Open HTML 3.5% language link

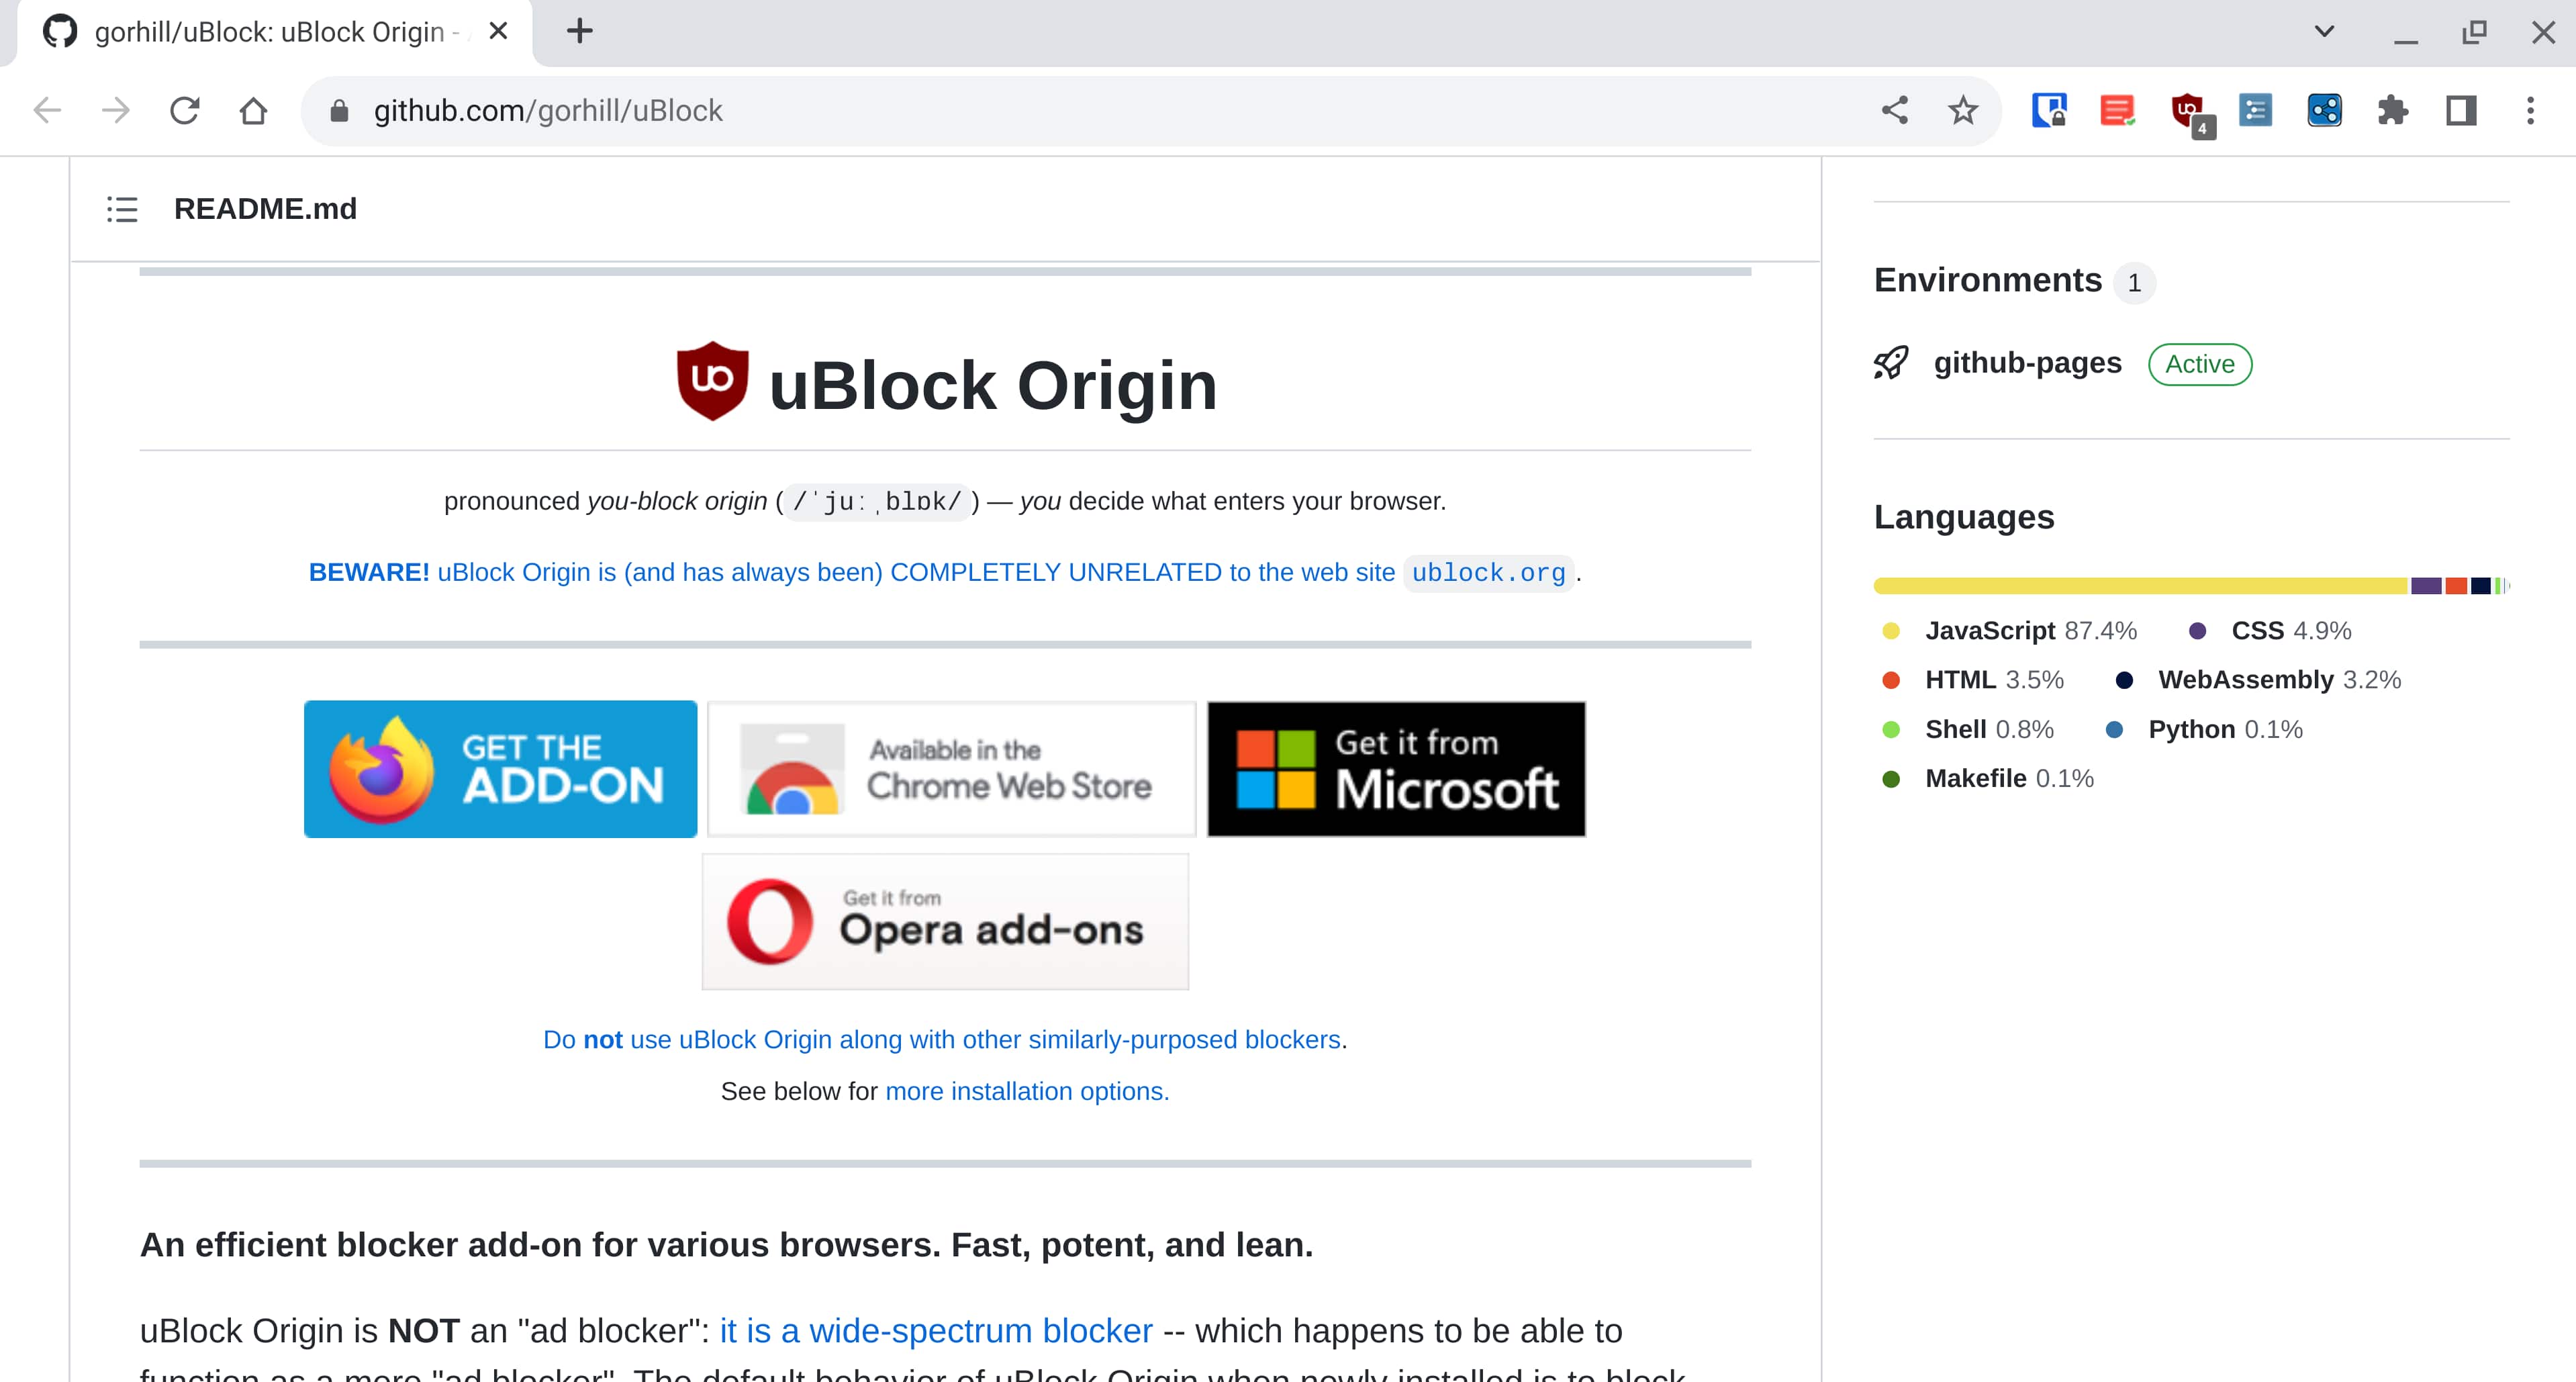[x=1973, y=680]
